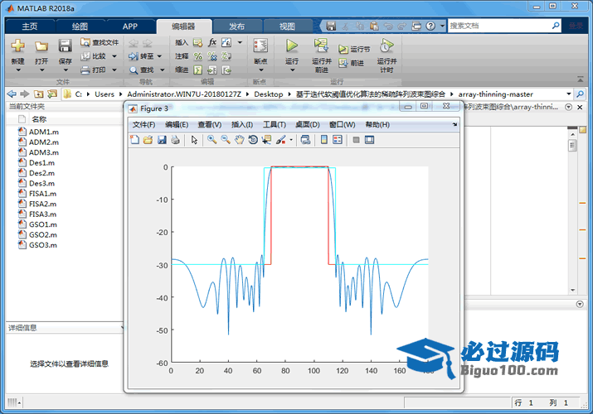Click the Breakpoints (断点) icon
This screenshot has height=414, width=593.
(260, 46)
